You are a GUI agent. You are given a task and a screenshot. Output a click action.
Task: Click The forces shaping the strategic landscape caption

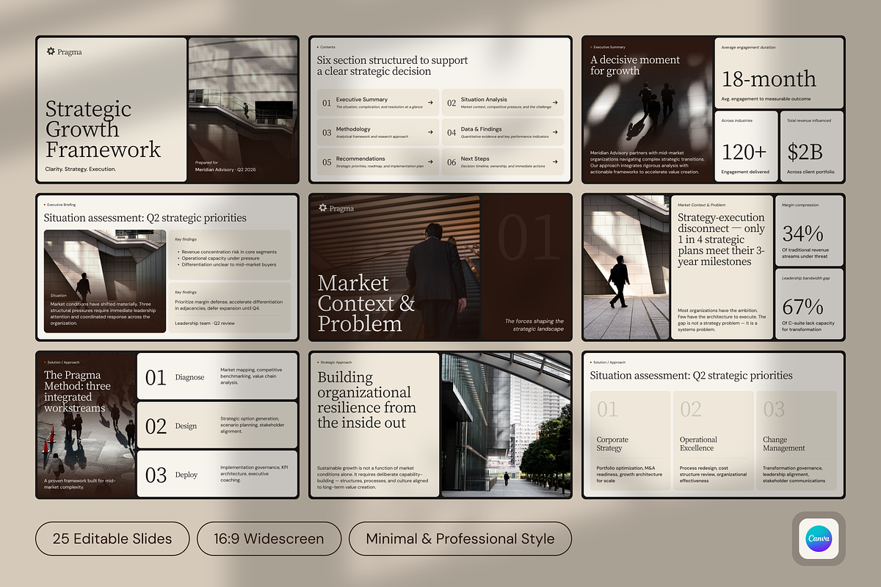pyautogui.click(x=534, y=325)
